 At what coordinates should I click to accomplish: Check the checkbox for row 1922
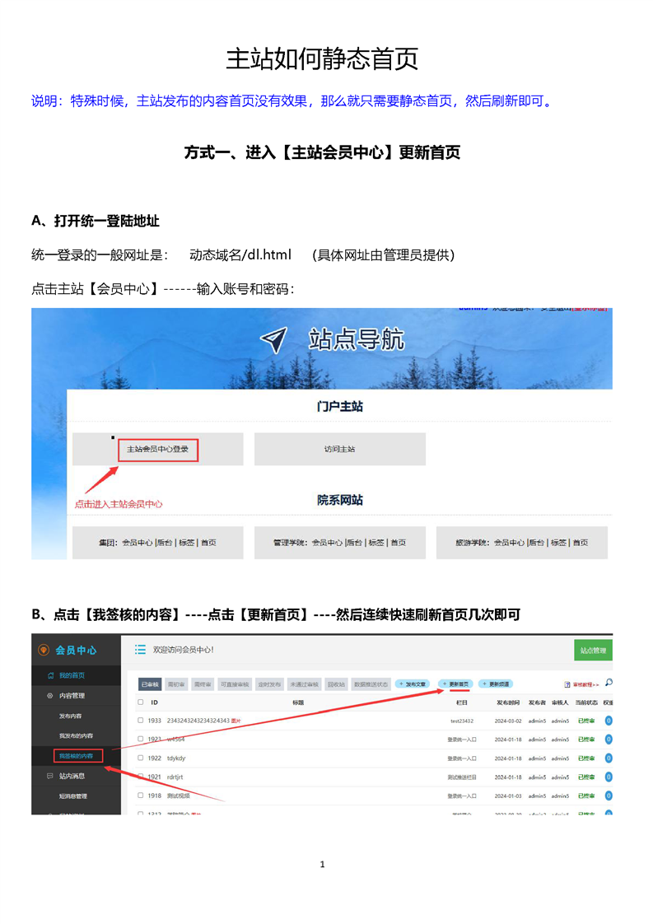coord(141,758)
